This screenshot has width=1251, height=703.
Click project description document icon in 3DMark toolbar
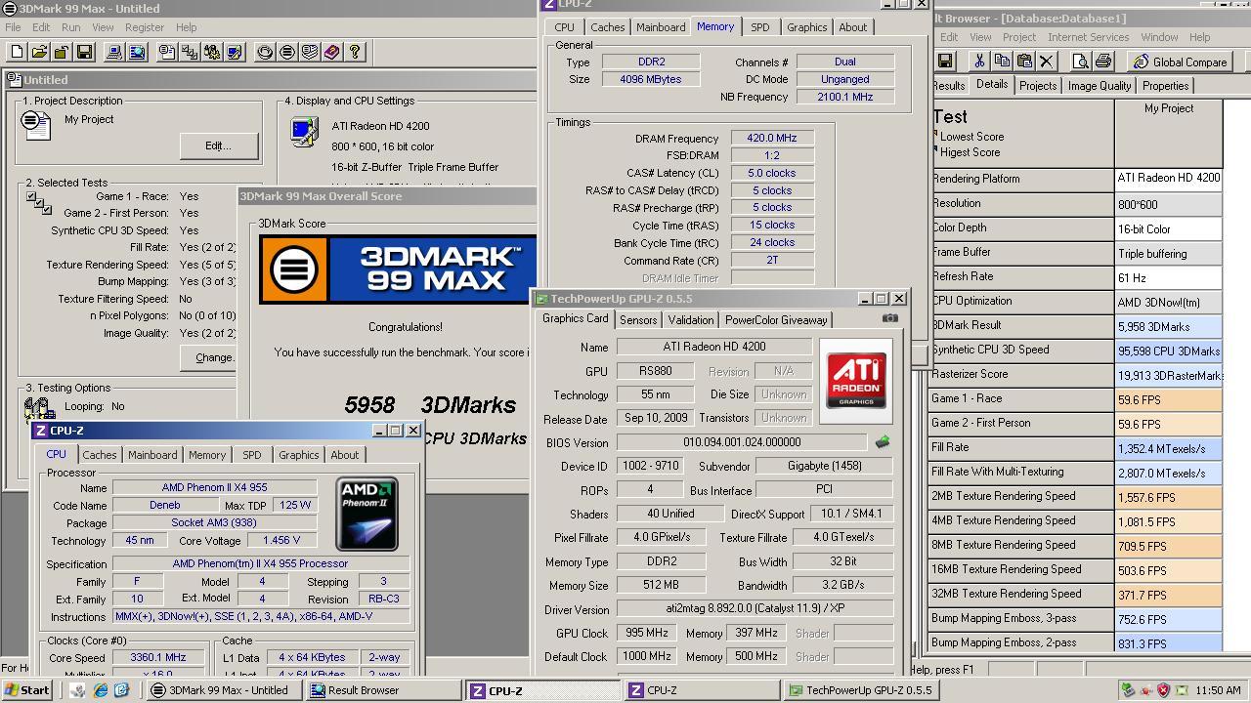tap(167, 52)
